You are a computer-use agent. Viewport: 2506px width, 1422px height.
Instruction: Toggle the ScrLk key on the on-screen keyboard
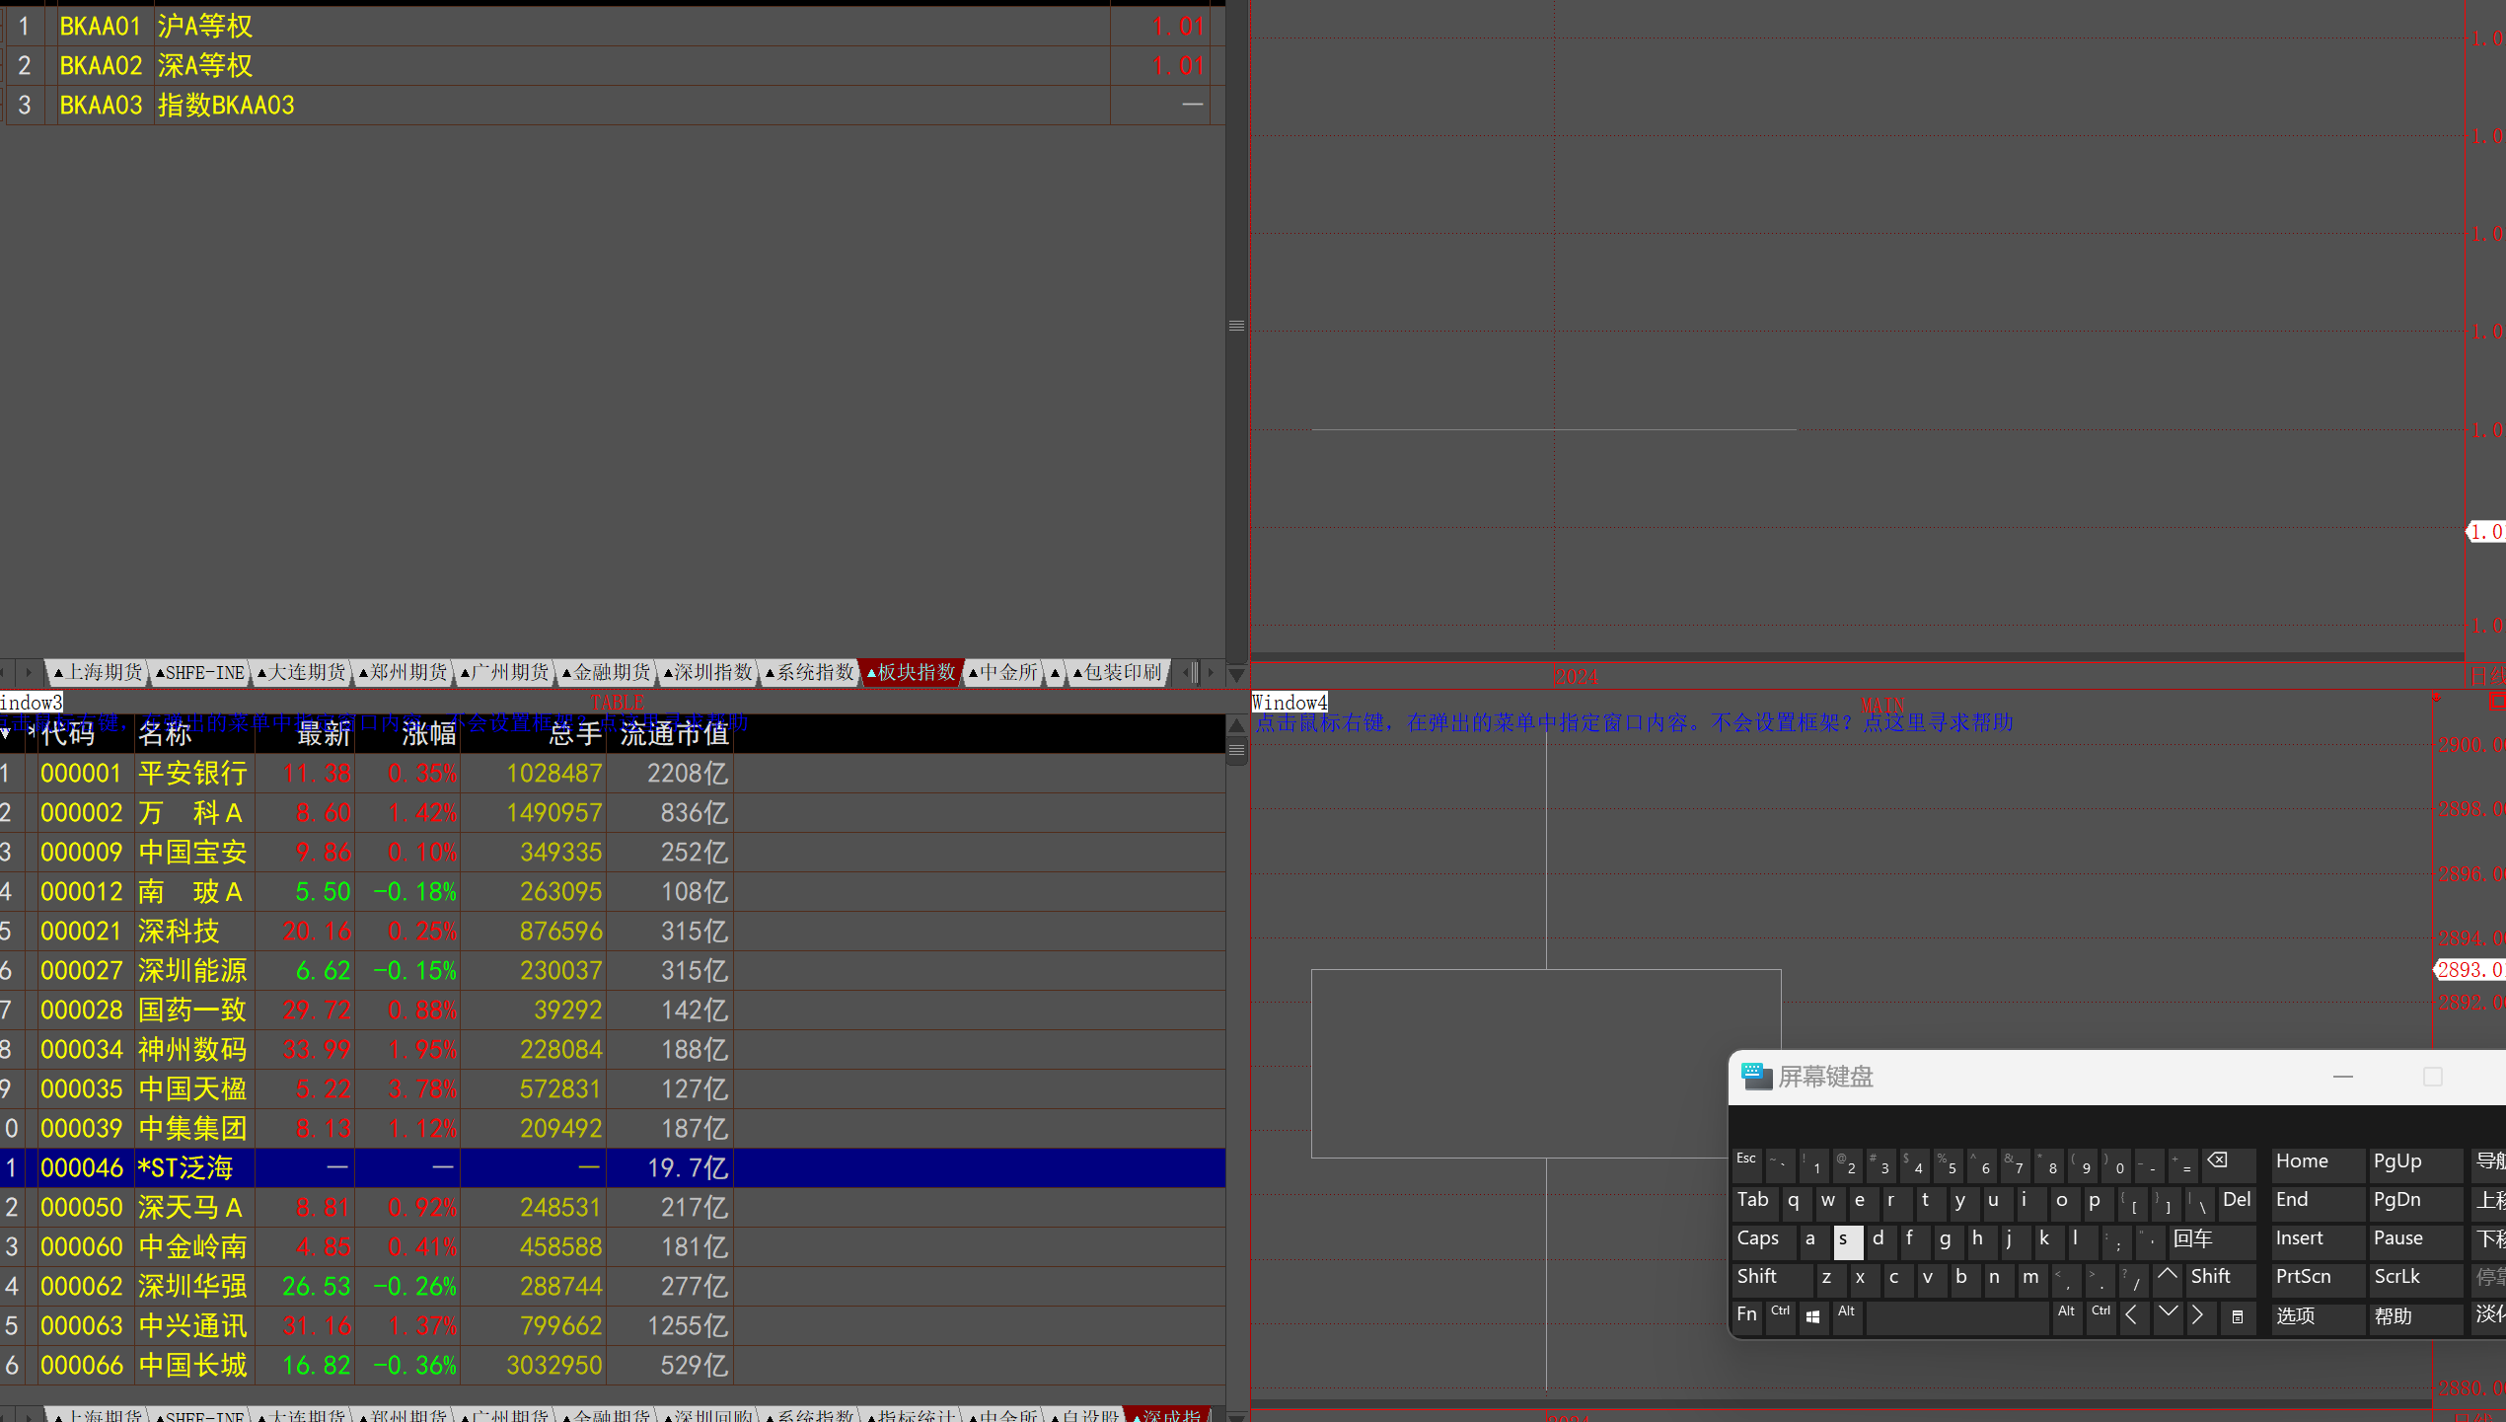click(x=2415, y=1279)
